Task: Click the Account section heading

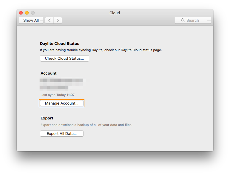Action: (49, 73)
